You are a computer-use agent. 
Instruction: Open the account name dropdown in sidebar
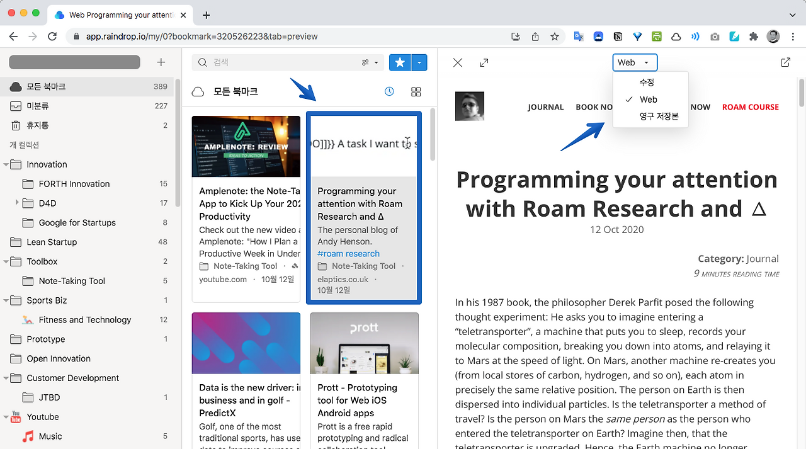(74, 62)
